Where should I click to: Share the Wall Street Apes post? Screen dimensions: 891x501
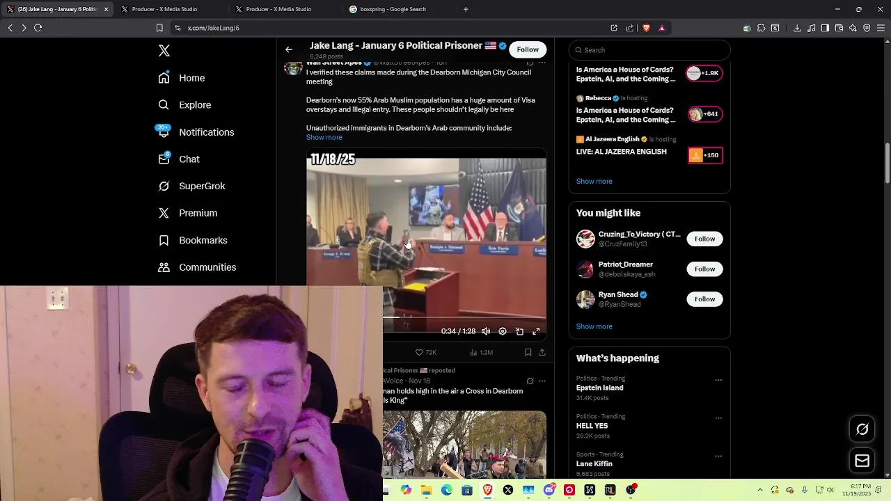[x=542, y=353]
